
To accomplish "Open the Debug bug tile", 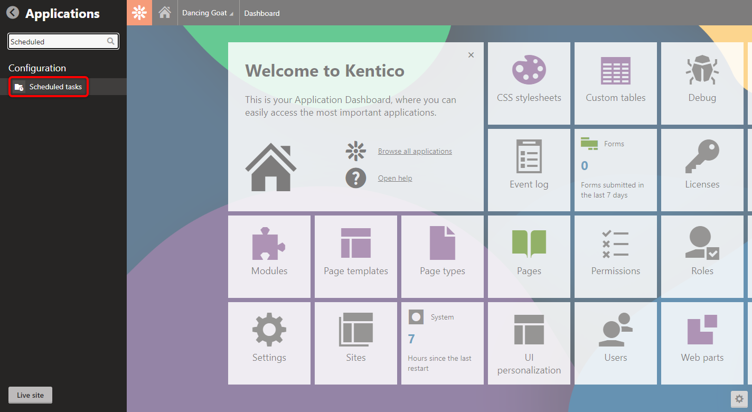I will coord(702,83).
